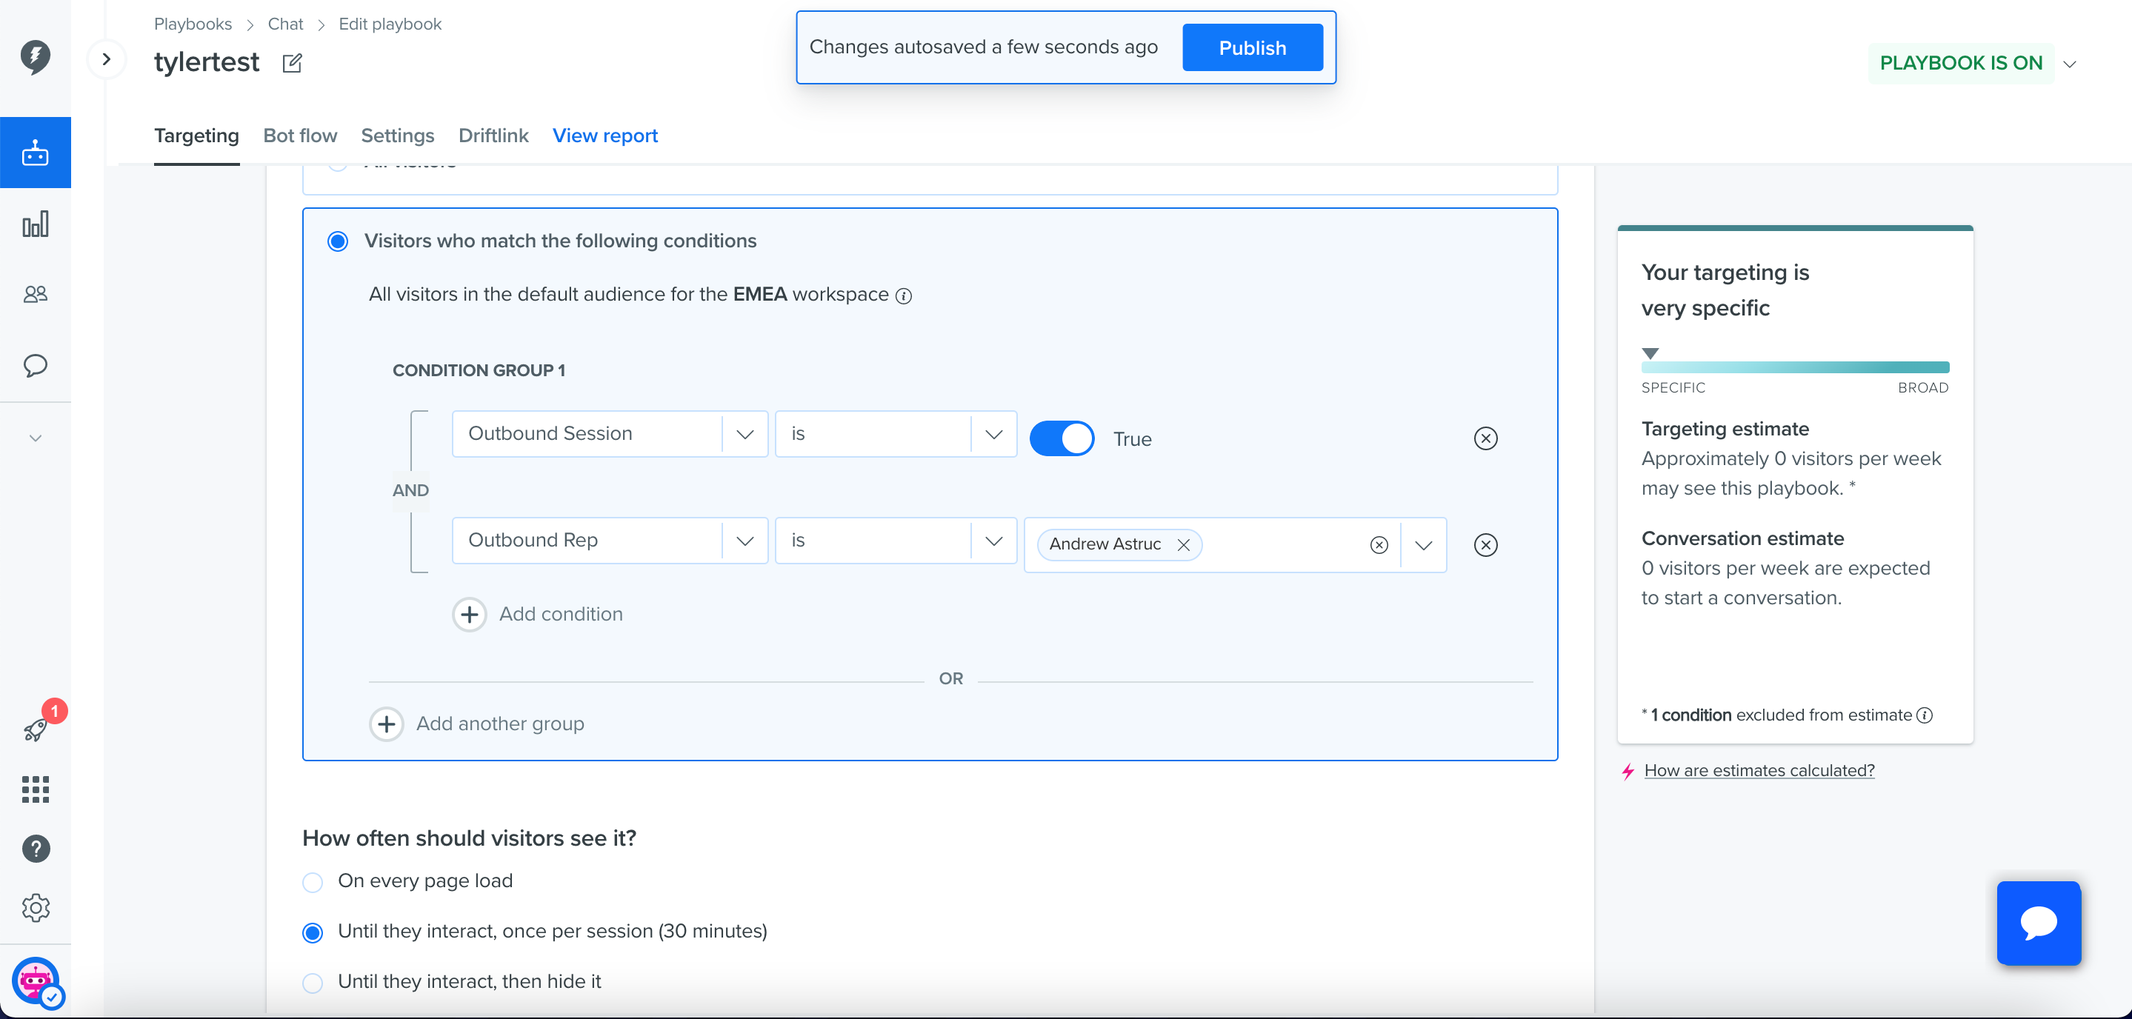Remove the Outbound Session condition row
Viewport: 2132px width, 1019px height.
pyautogui.click(x=1485, y=438)
